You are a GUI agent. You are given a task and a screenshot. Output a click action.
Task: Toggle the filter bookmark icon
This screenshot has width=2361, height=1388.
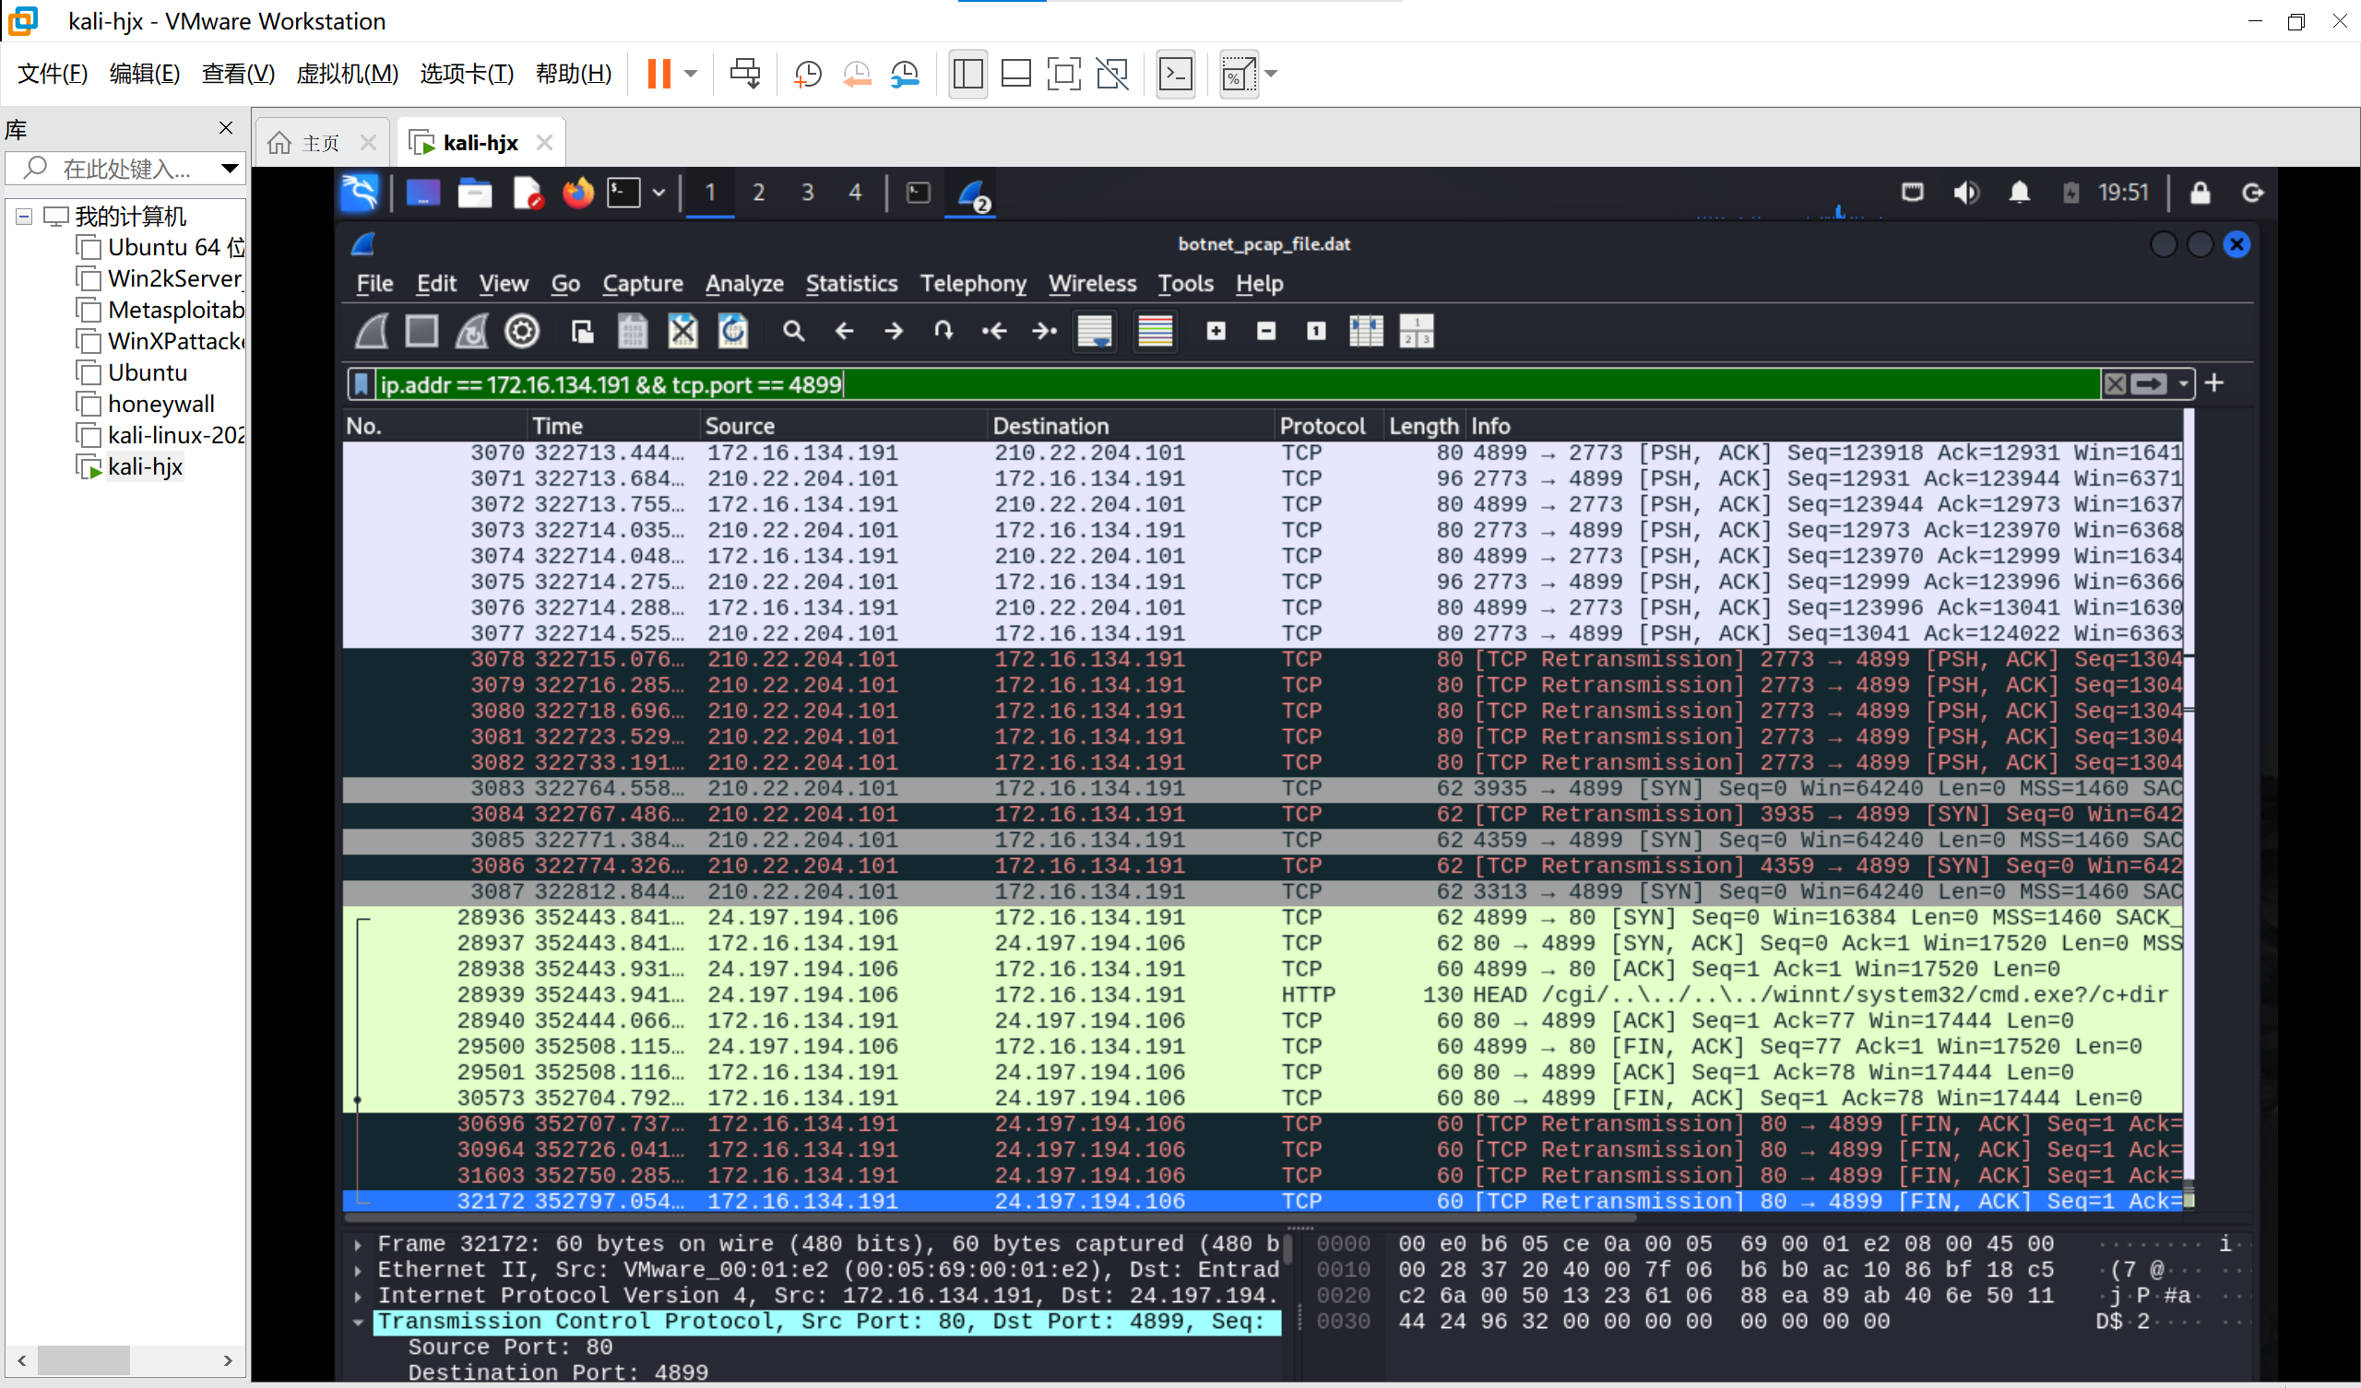[x=361, y=384]
